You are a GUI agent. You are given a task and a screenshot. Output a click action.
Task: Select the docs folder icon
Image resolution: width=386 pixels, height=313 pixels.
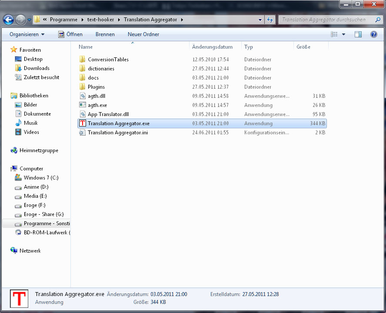83,77
